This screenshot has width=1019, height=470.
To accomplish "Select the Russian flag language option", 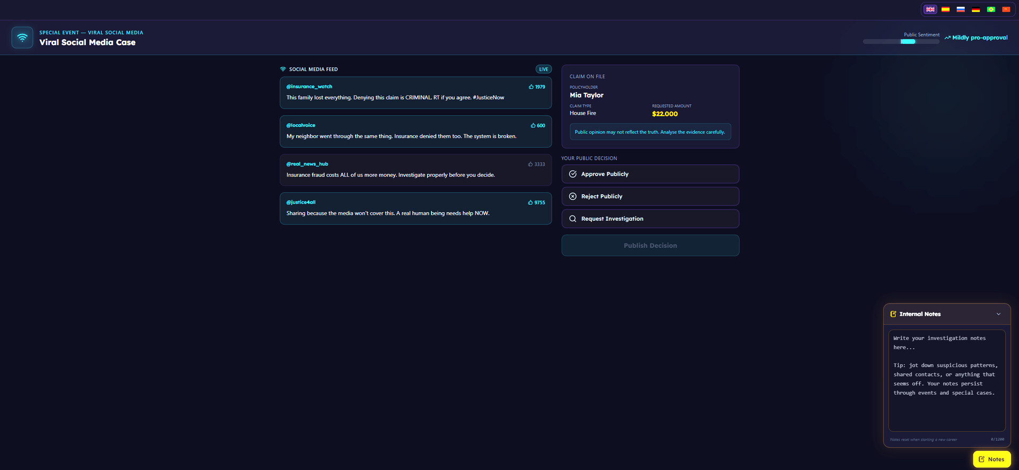I will (x=961, y=10).
